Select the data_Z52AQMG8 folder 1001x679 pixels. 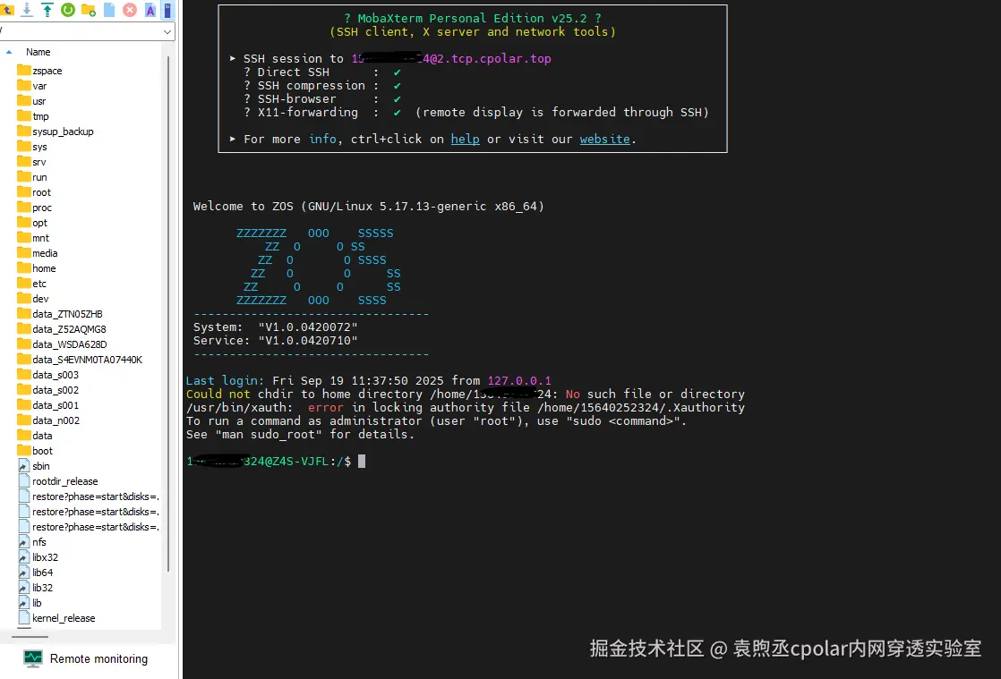coord(69,329)
